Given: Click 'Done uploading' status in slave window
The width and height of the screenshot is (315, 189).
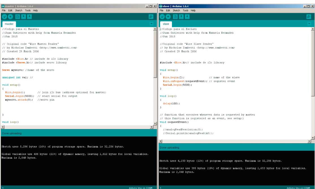Looking at the screenshot, I should 170,148.
